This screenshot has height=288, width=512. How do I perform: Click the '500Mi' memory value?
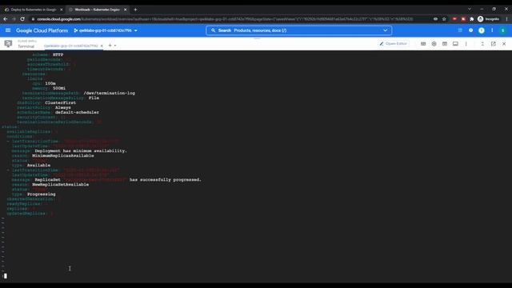(59, 88)
